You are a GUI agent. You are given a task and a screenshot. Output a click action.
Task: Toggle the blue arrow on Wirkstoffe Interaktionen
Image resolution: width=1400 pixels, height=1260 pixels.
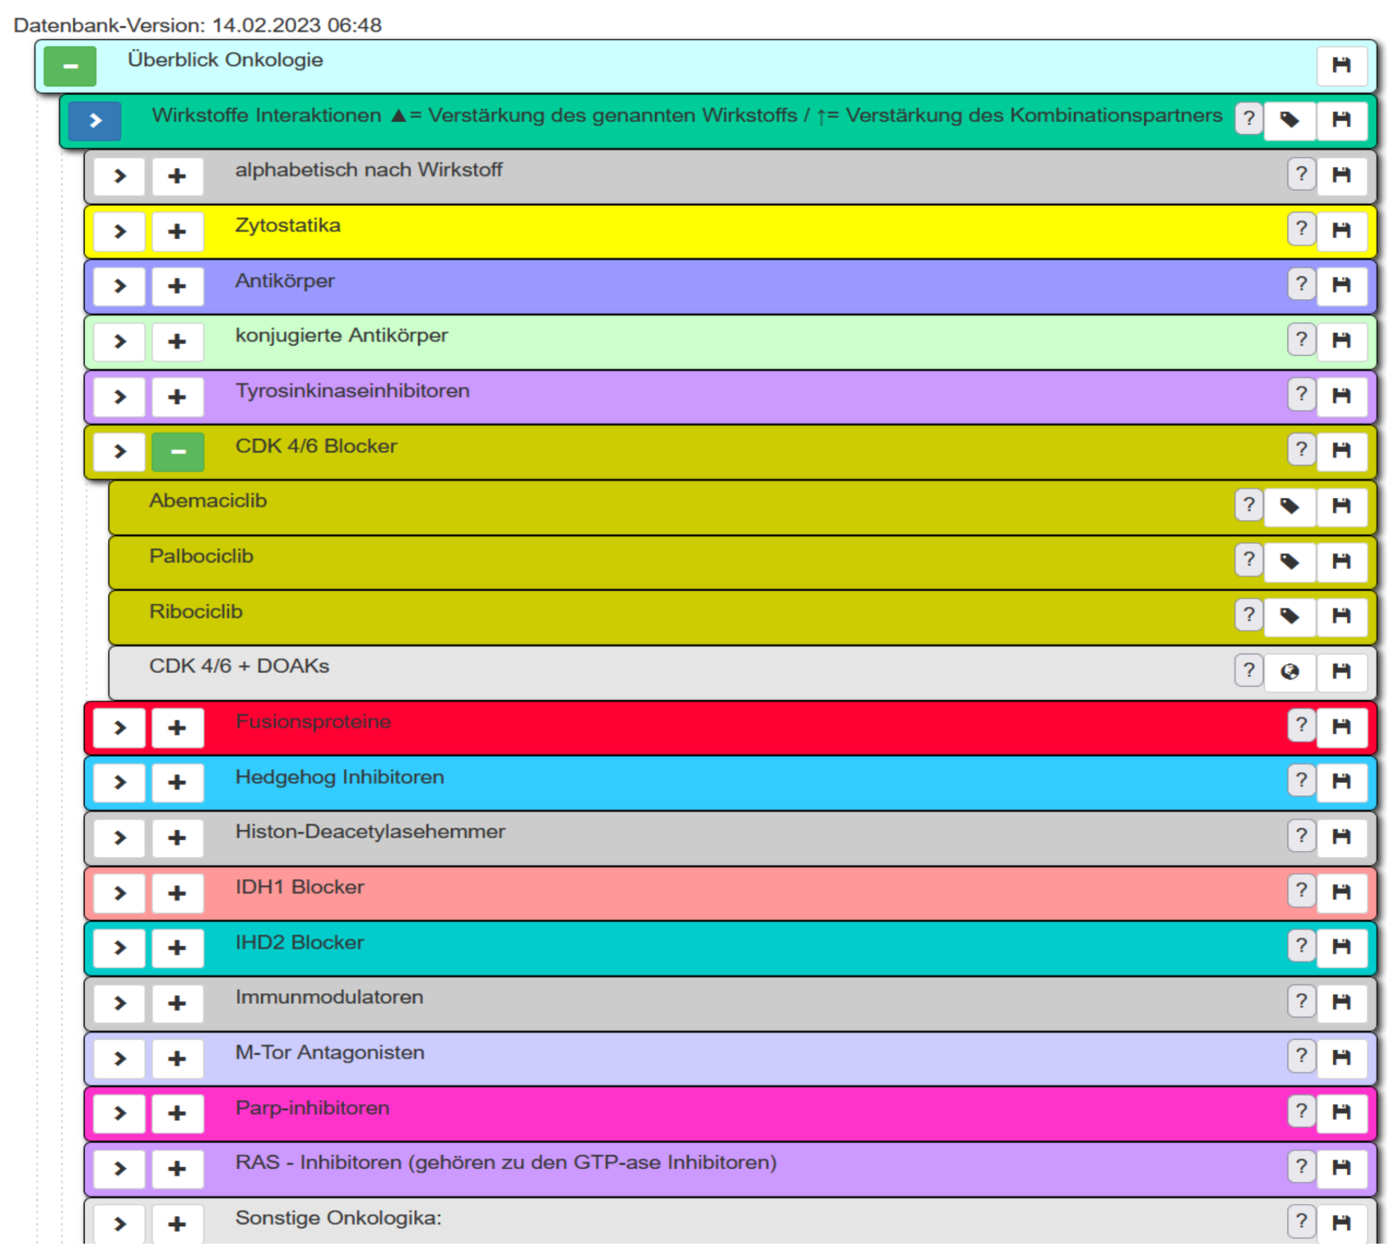tap(95, 121)
